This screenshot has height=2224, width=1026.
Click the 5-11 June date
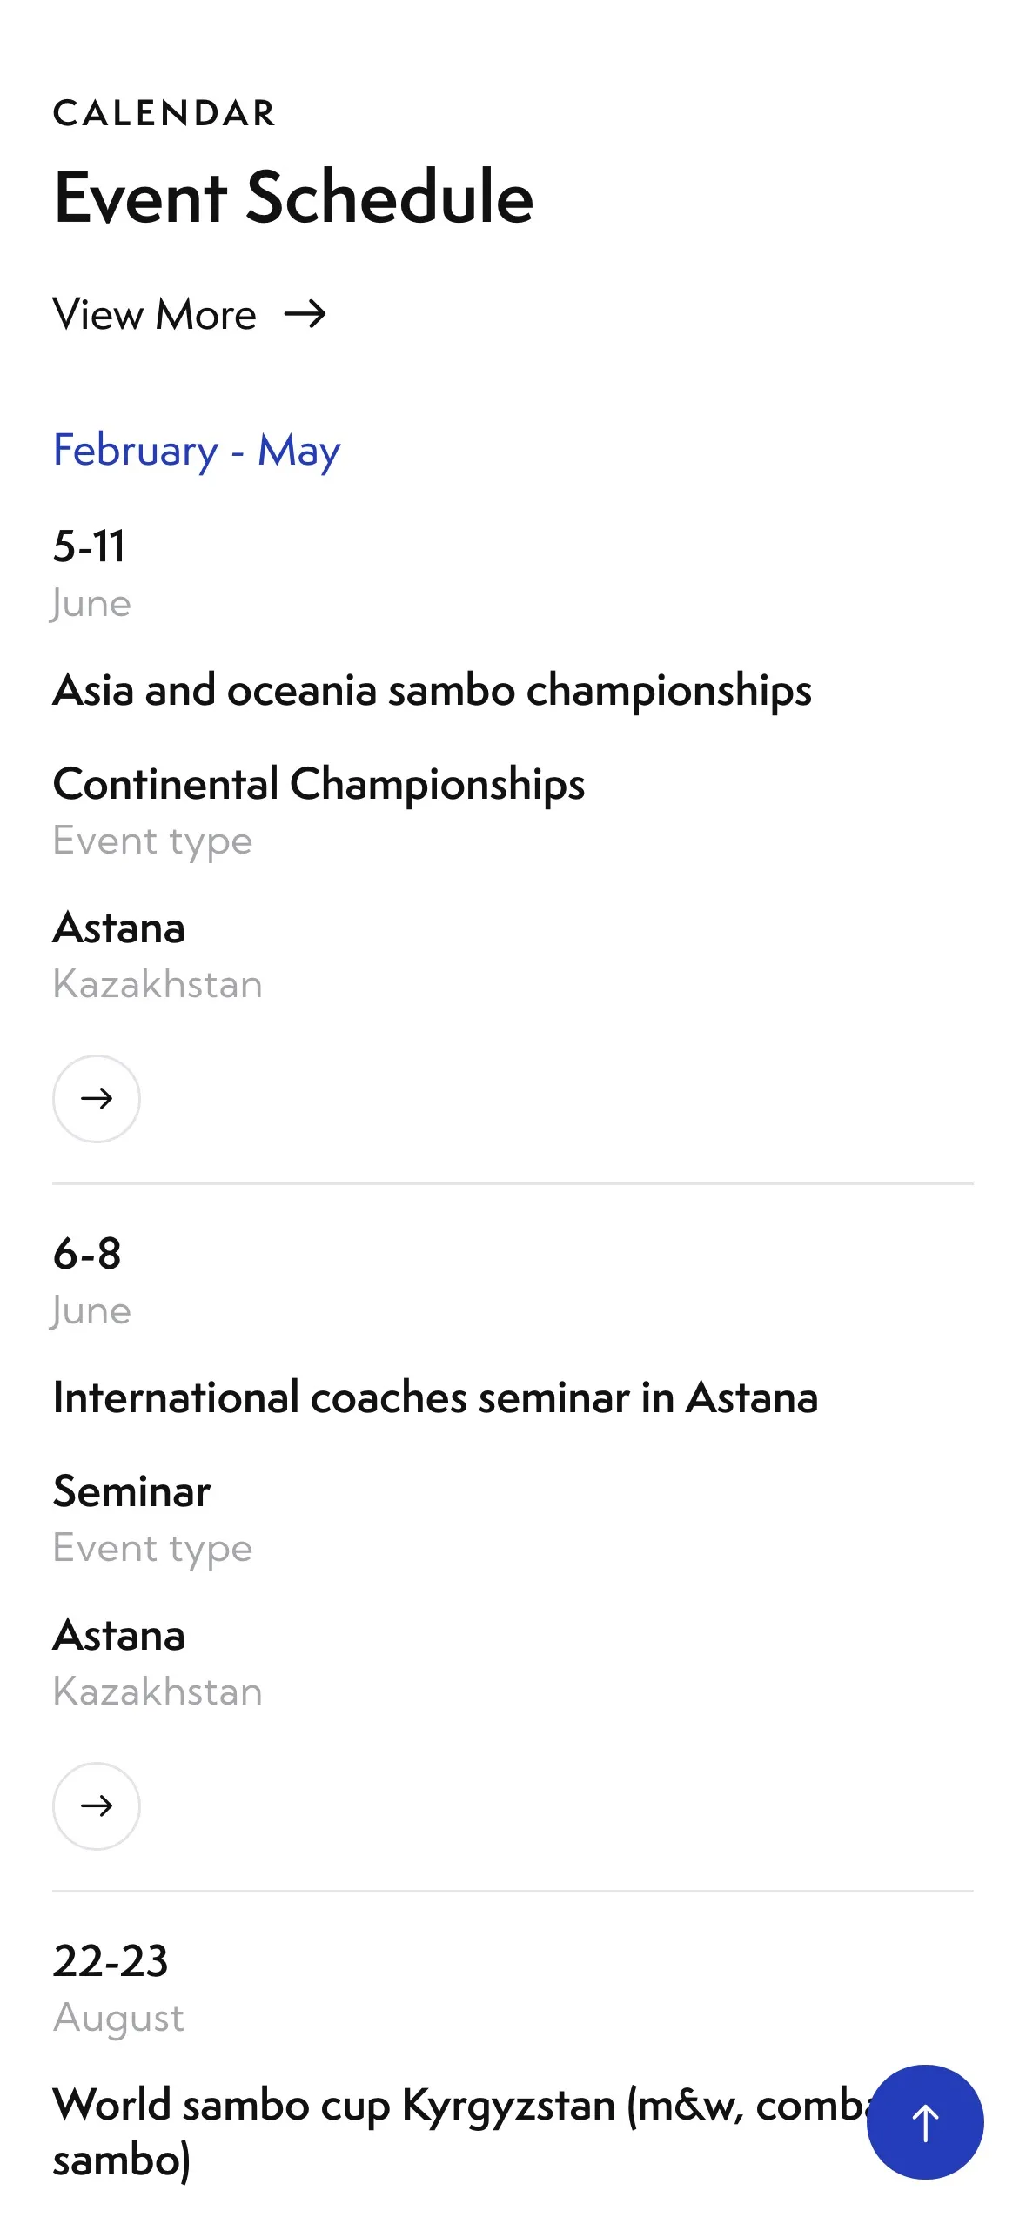tap(91, 573)
